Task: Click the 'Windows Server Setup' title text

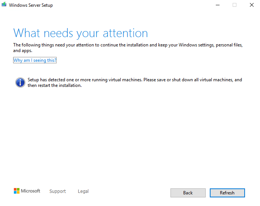Action: (31, 5)
